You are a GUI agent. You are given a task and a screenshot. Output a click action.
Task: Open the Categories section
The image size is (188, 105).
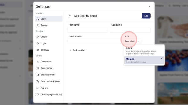pos(48,62)
